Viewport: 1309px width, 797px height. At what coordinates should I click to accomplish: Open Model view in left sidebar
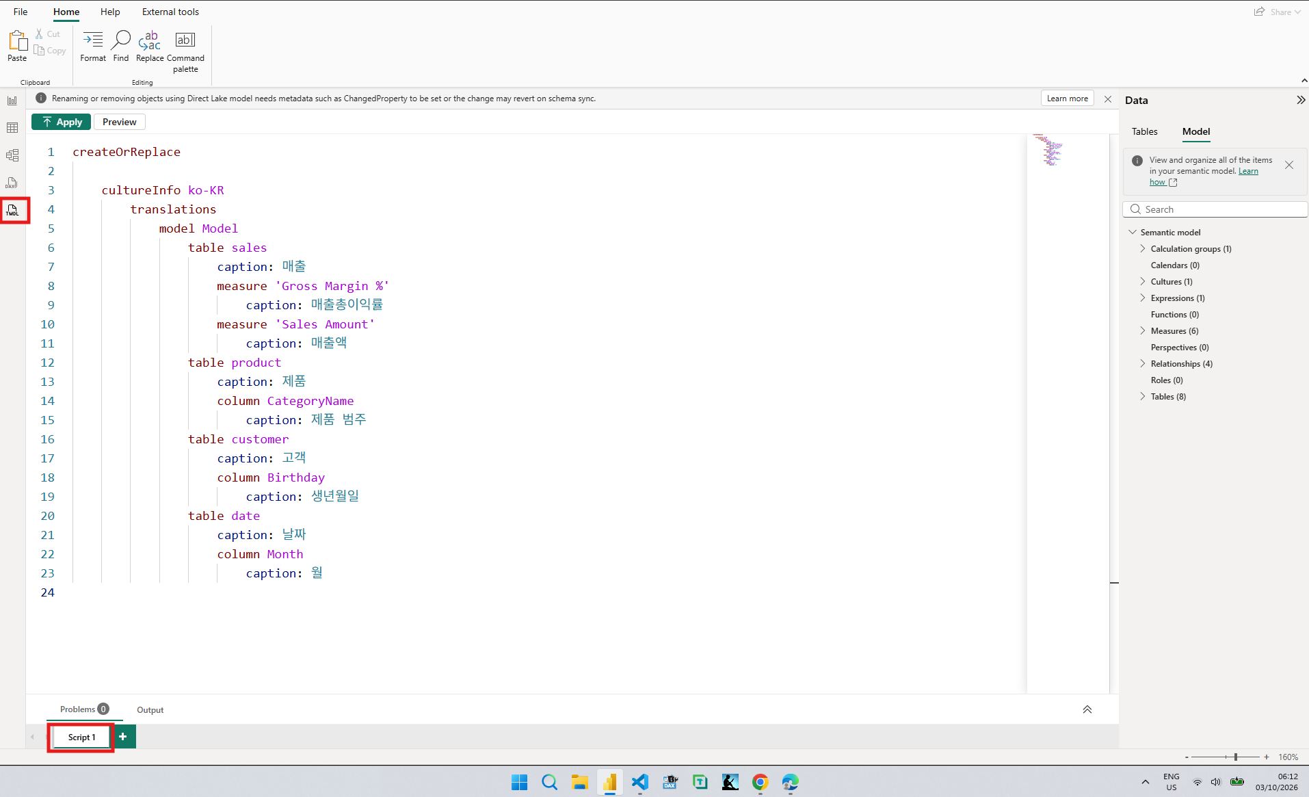click(x=12, y=155)
